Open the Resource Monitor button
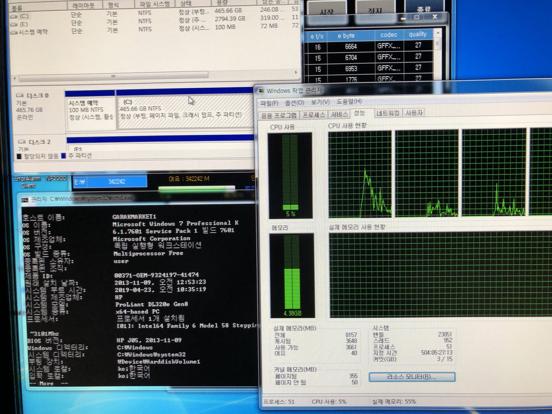Image resolution: width=552 pixels, height=414 pixels. click(x=412, y=377)
